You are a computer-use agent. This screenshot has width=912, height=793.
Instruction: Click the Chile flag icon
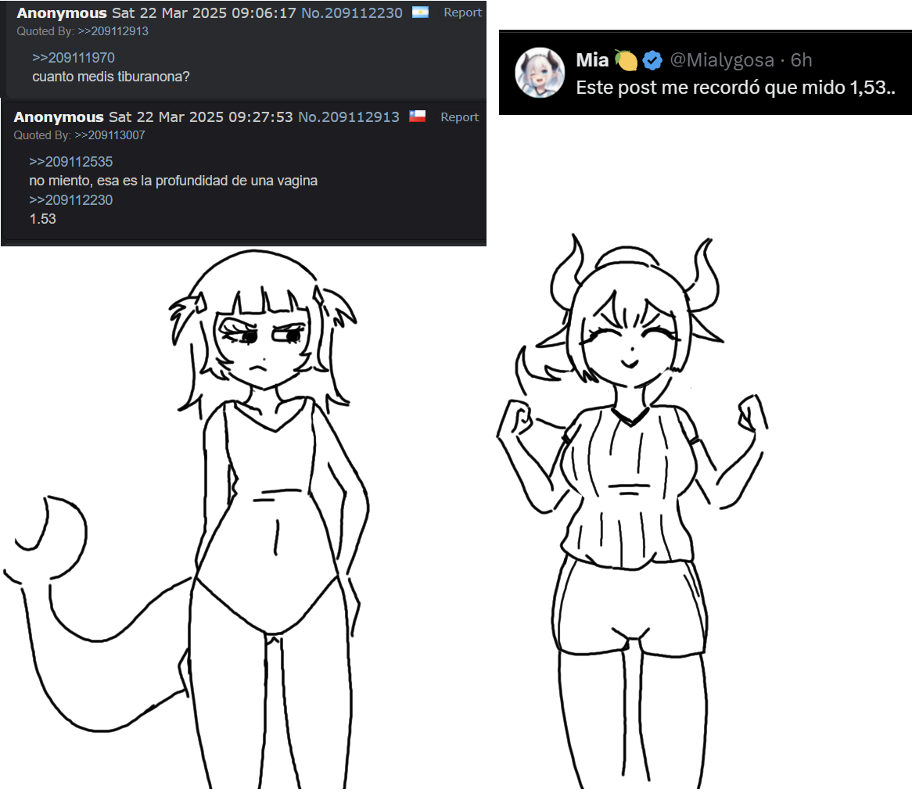pyautogui.click(x=417, y=117)
